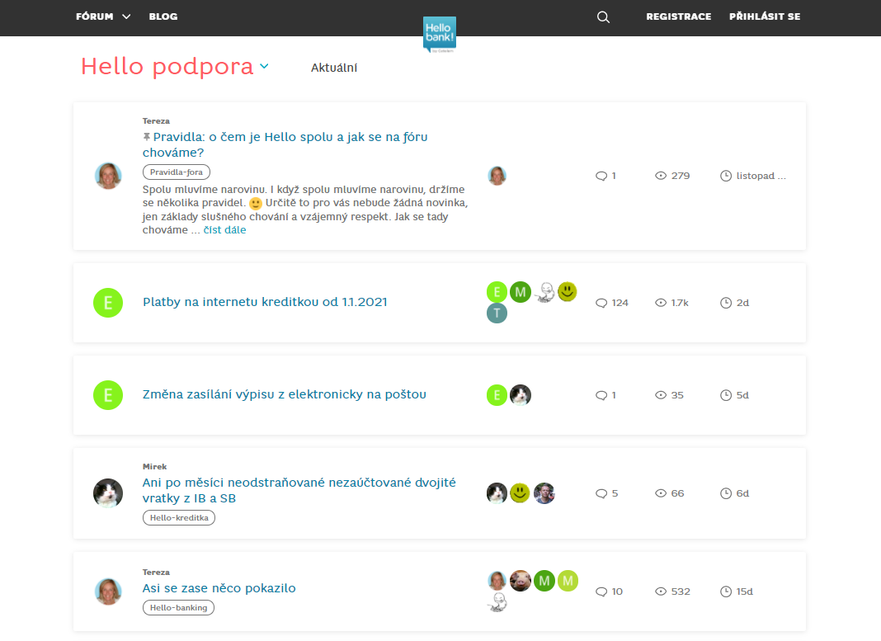Click the sketch bird avatar in Platby row
The height and width of the screenshot is (641, 881).
544,292
